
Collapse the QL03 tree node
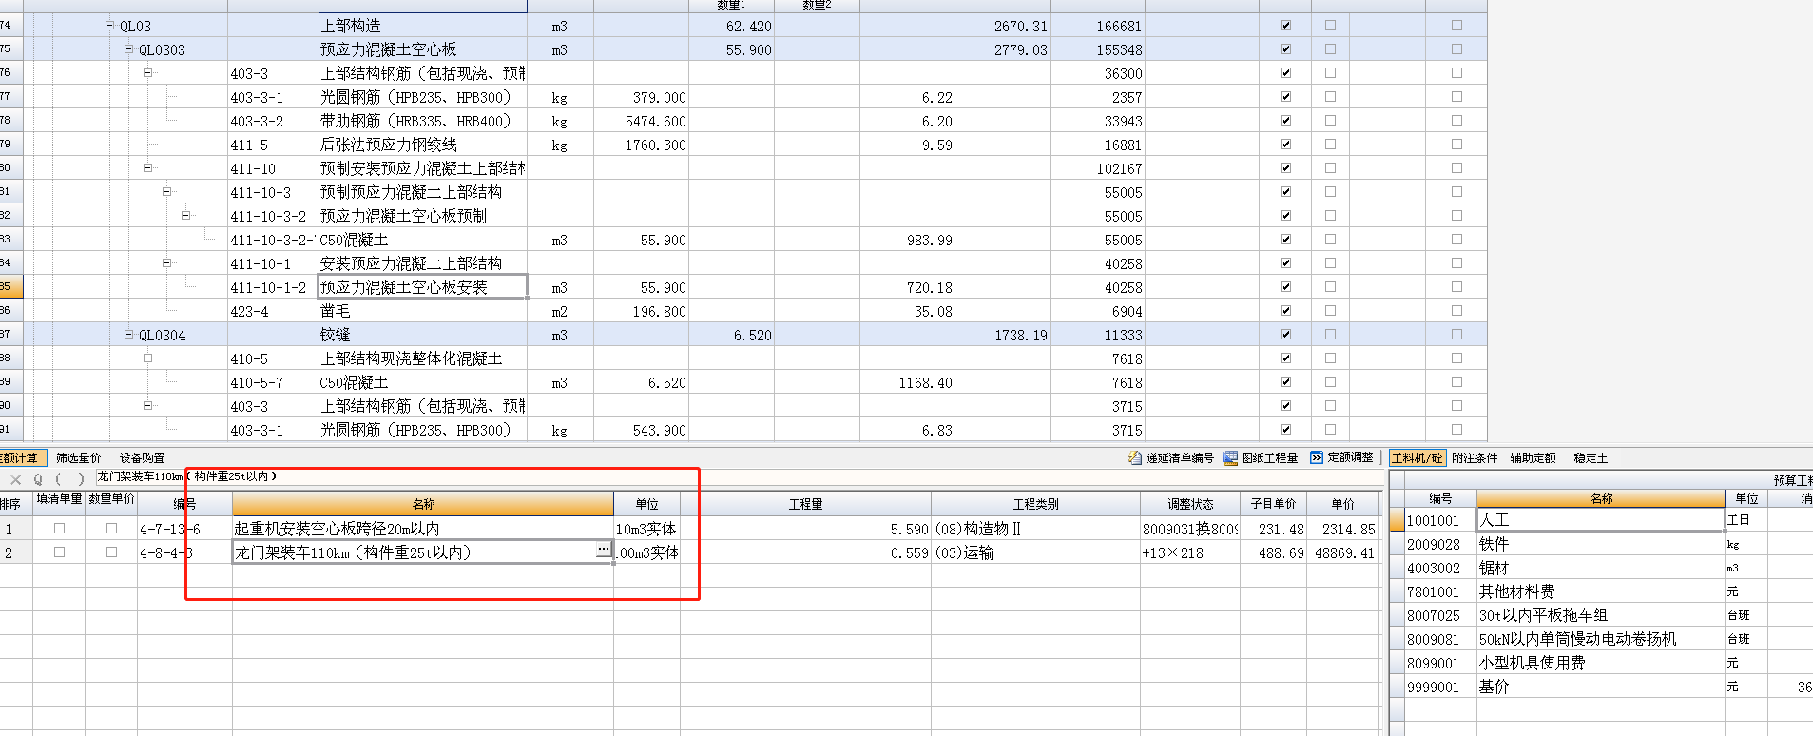click(109, 26)
